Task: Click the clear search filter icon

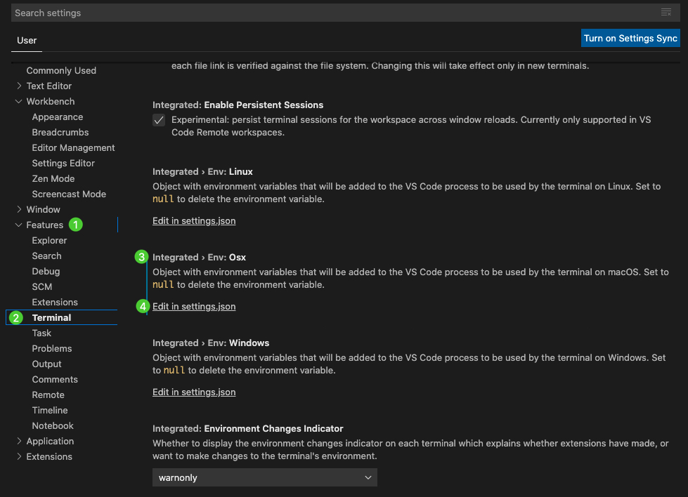Action: tap(666, 12)
